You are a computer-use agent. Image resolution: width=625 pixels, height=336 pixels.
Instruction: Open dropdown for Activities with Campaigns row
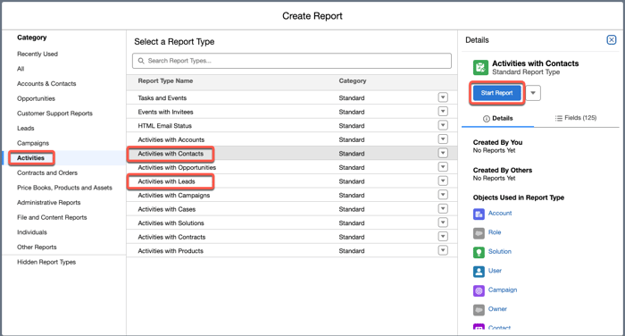click(x=443, y=195)
